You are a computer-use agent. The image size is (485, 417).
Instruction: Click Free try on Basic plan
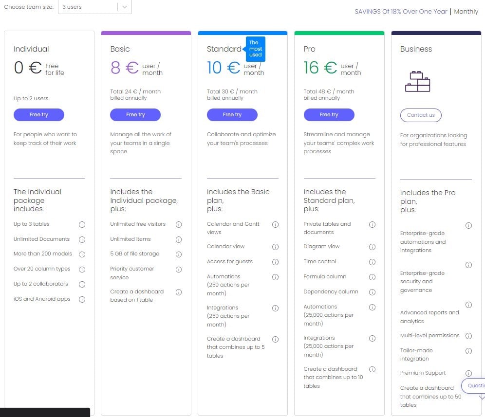[135, 115]
